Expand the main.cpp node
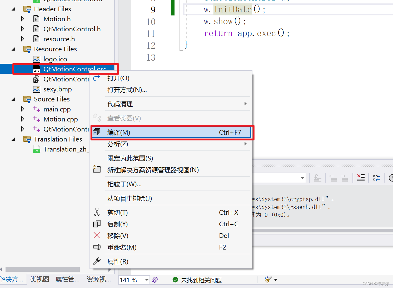Viewport: 393px width, 288px height. [x=23, y=109]
